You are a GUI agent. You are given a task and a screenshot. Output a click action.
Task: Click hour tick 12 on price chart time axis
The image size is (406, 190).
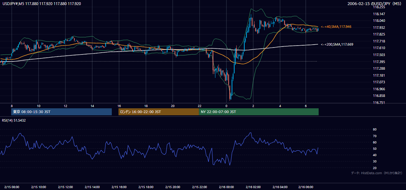pos(65,106)
